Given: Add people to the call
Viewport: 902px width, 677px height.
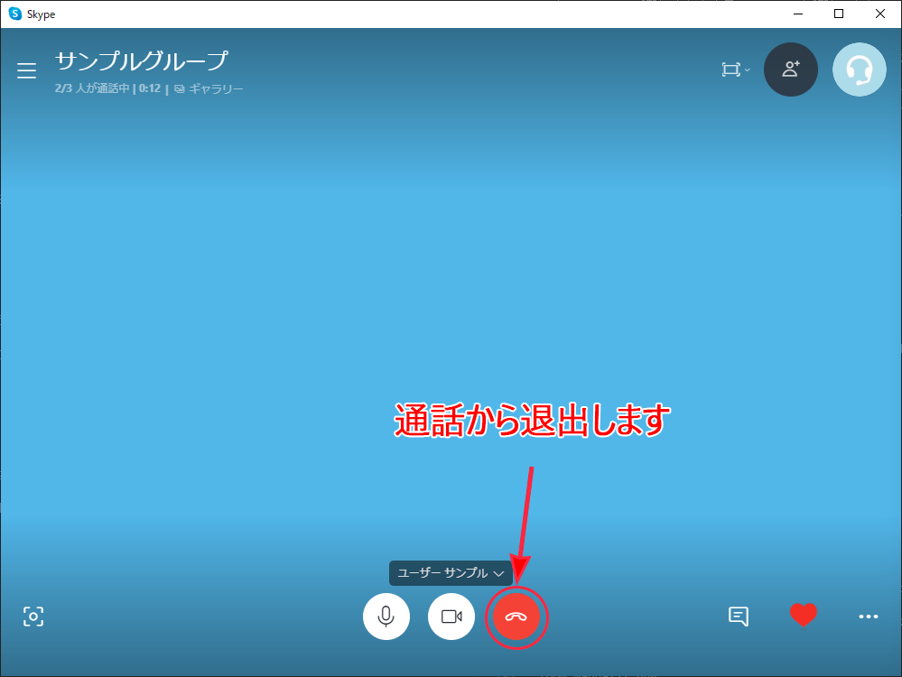Looking at the screenshot, I should click(791, 70).
